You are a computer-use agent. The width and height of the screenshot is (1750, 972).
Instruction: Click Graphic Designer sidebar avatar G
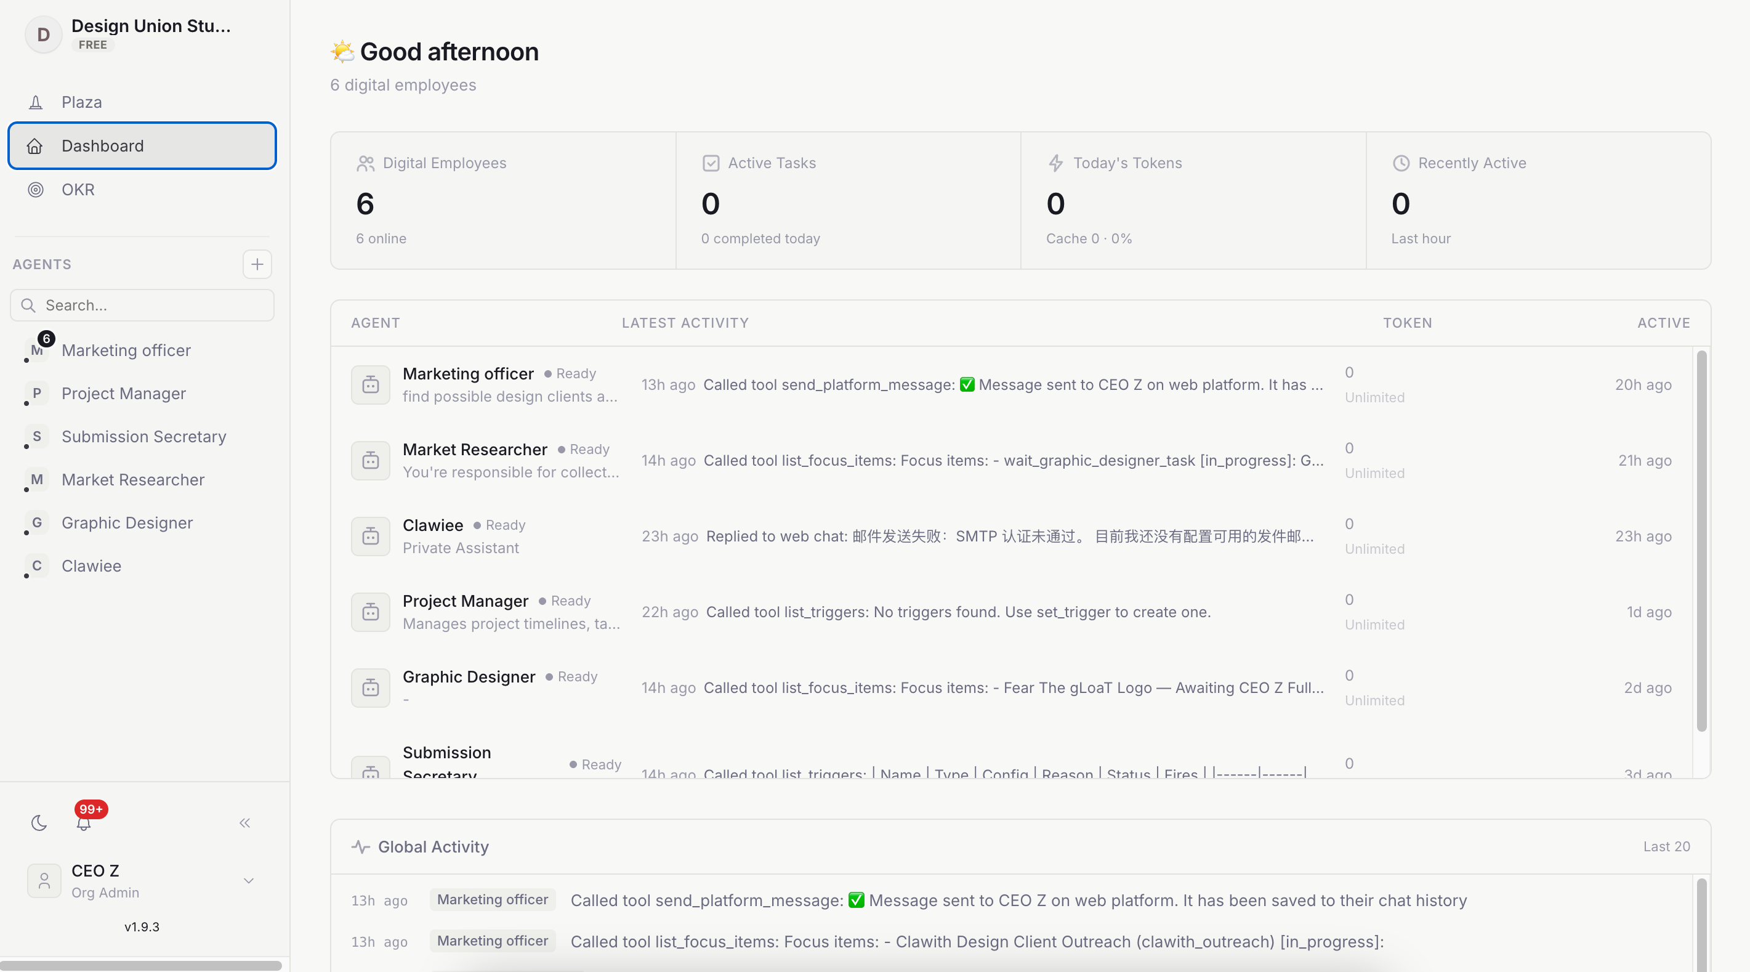click(37, 523)
